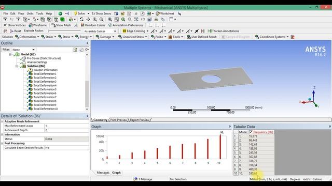Click the tags icon in view toolbar
The width and height of the screenshot is (332, 186).
[162, 20]
